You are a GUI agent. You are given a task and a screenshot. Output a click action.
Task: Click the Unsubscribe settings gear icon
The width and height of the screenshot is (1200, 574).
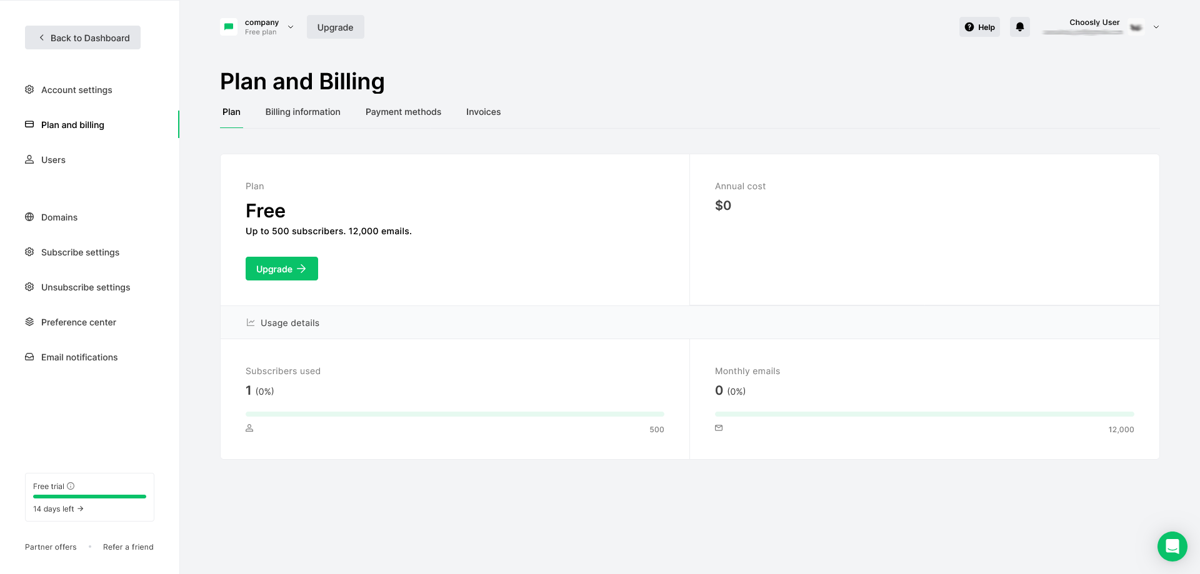tap(29, 287)
